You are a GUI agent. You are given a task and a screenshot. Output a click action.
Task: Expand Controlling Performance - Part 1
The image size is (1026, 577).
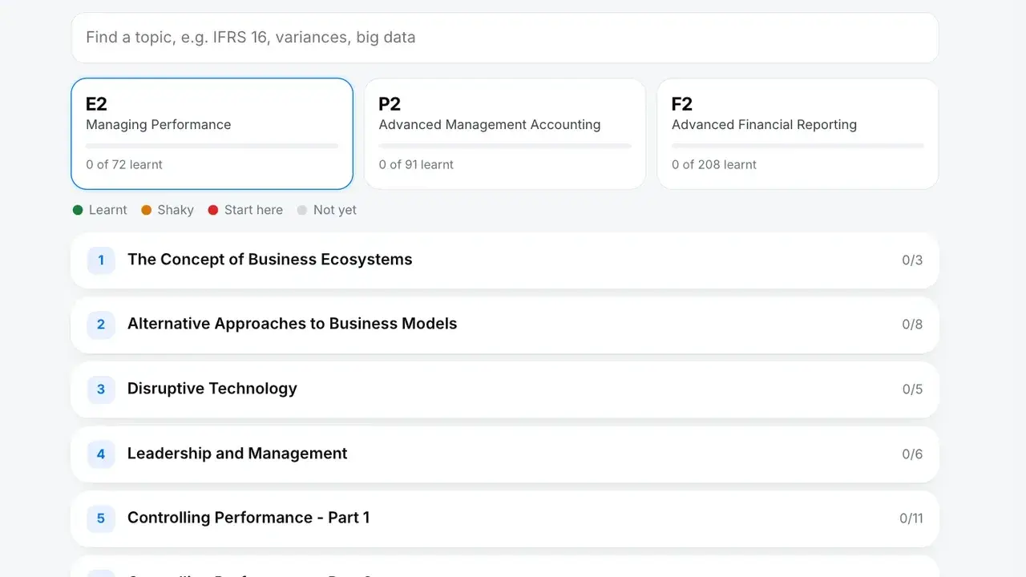click(x=505, y=518)
